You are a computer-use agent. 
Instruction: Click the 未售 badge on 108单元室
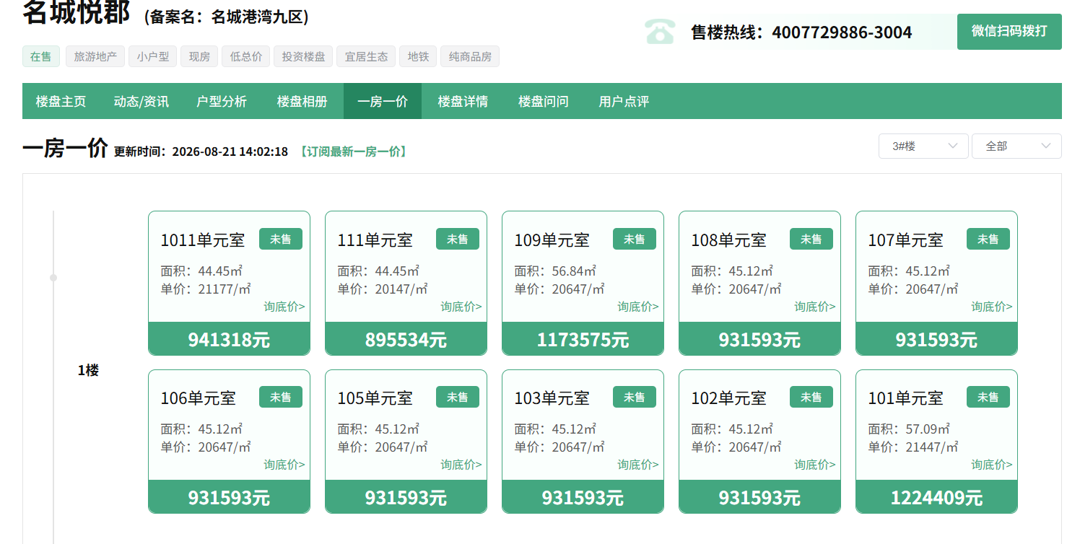click(811, 239)
